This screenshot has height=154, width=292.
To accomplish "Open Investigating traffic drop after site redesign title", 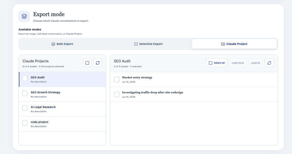I will coord(152,92).
